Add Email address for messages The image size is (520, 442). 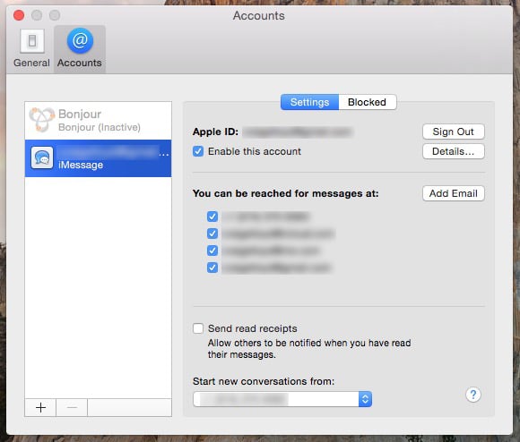[454, 193]
